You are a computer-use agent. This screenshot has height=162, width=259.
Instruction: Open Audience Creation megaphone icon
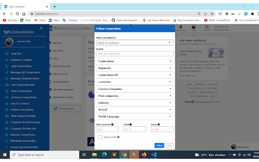(x=7, y=60)
